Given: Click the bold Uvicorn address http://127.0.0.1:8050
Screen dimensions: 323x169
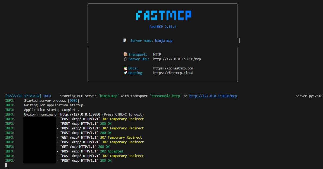Looking at the screenshot, I should pos(80,114).
